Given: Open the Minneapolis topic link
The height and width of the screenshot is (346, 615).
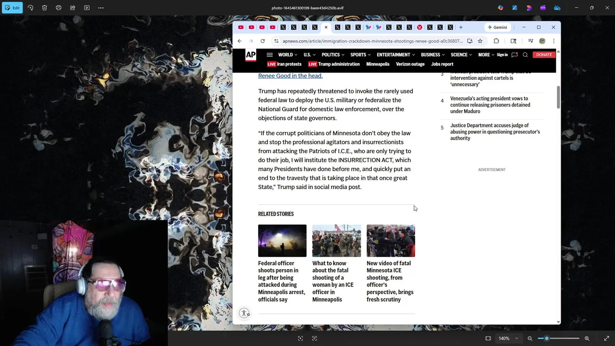Looking at the screenshot, I should (378, 64).
